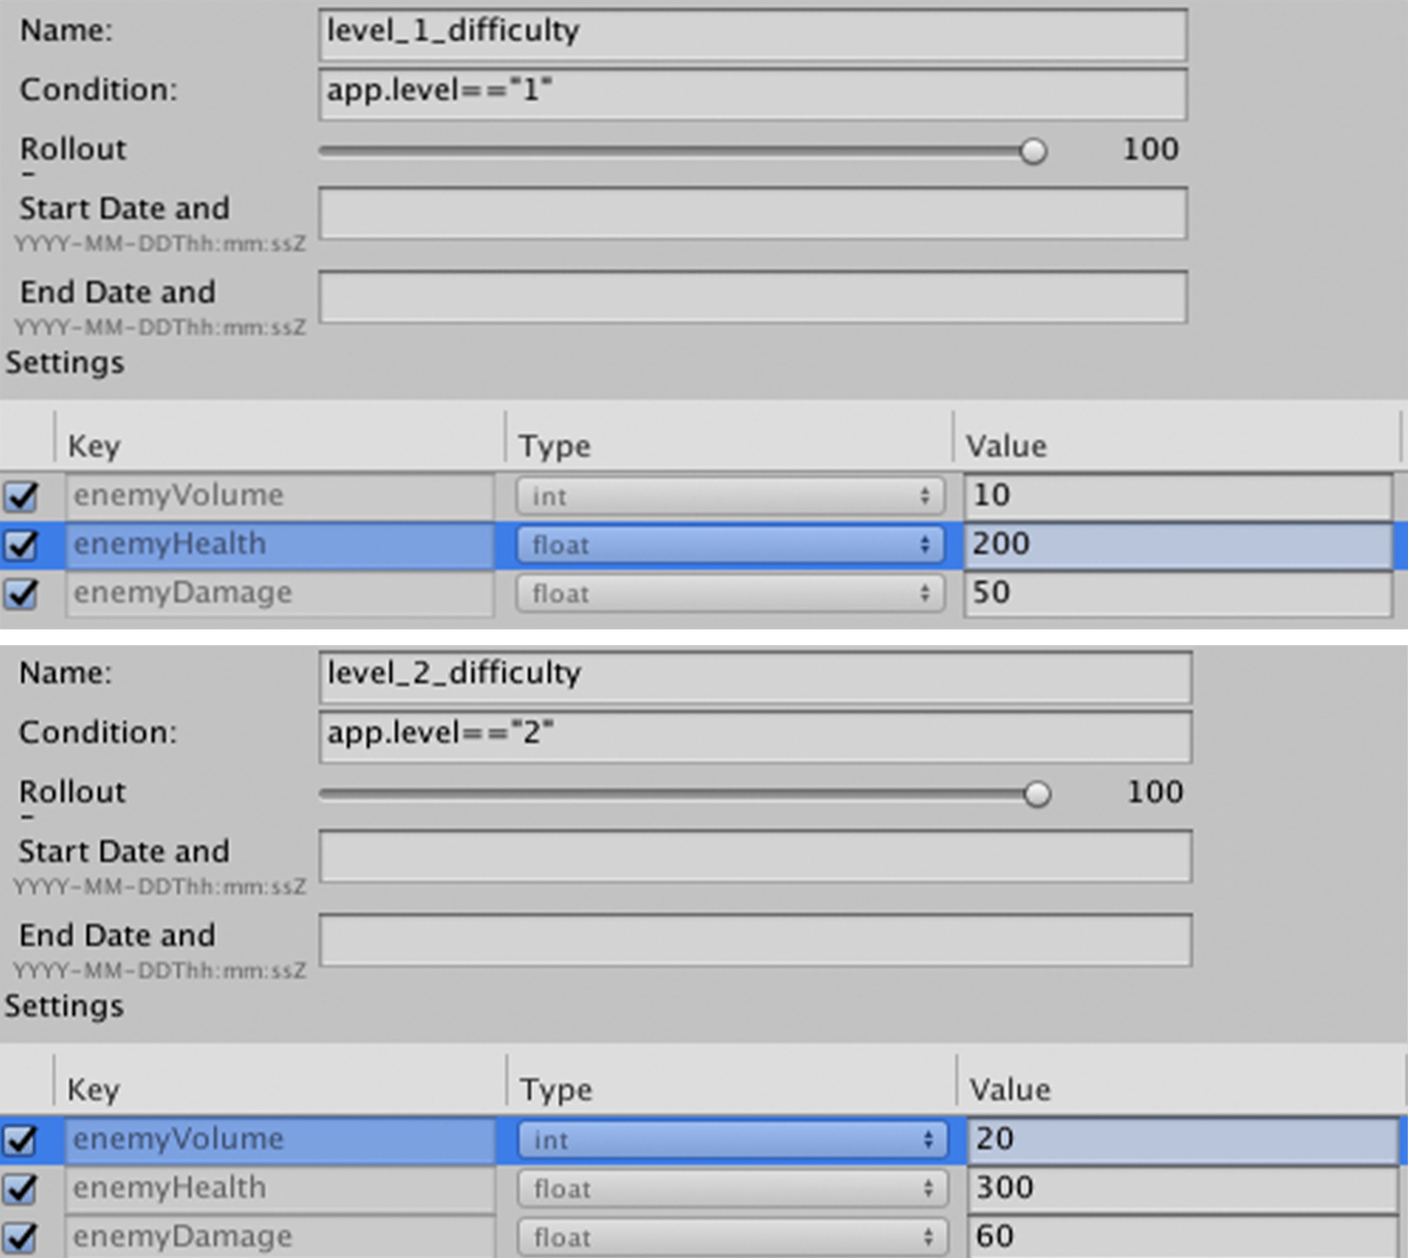Click Key column header in level_1 settings table
The image size is (1408, 1258).
click(94, 446)
